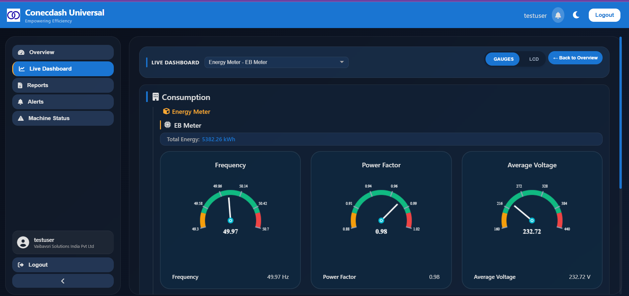Click the Average Voltage gauge dial

click(x=532, y=209)
